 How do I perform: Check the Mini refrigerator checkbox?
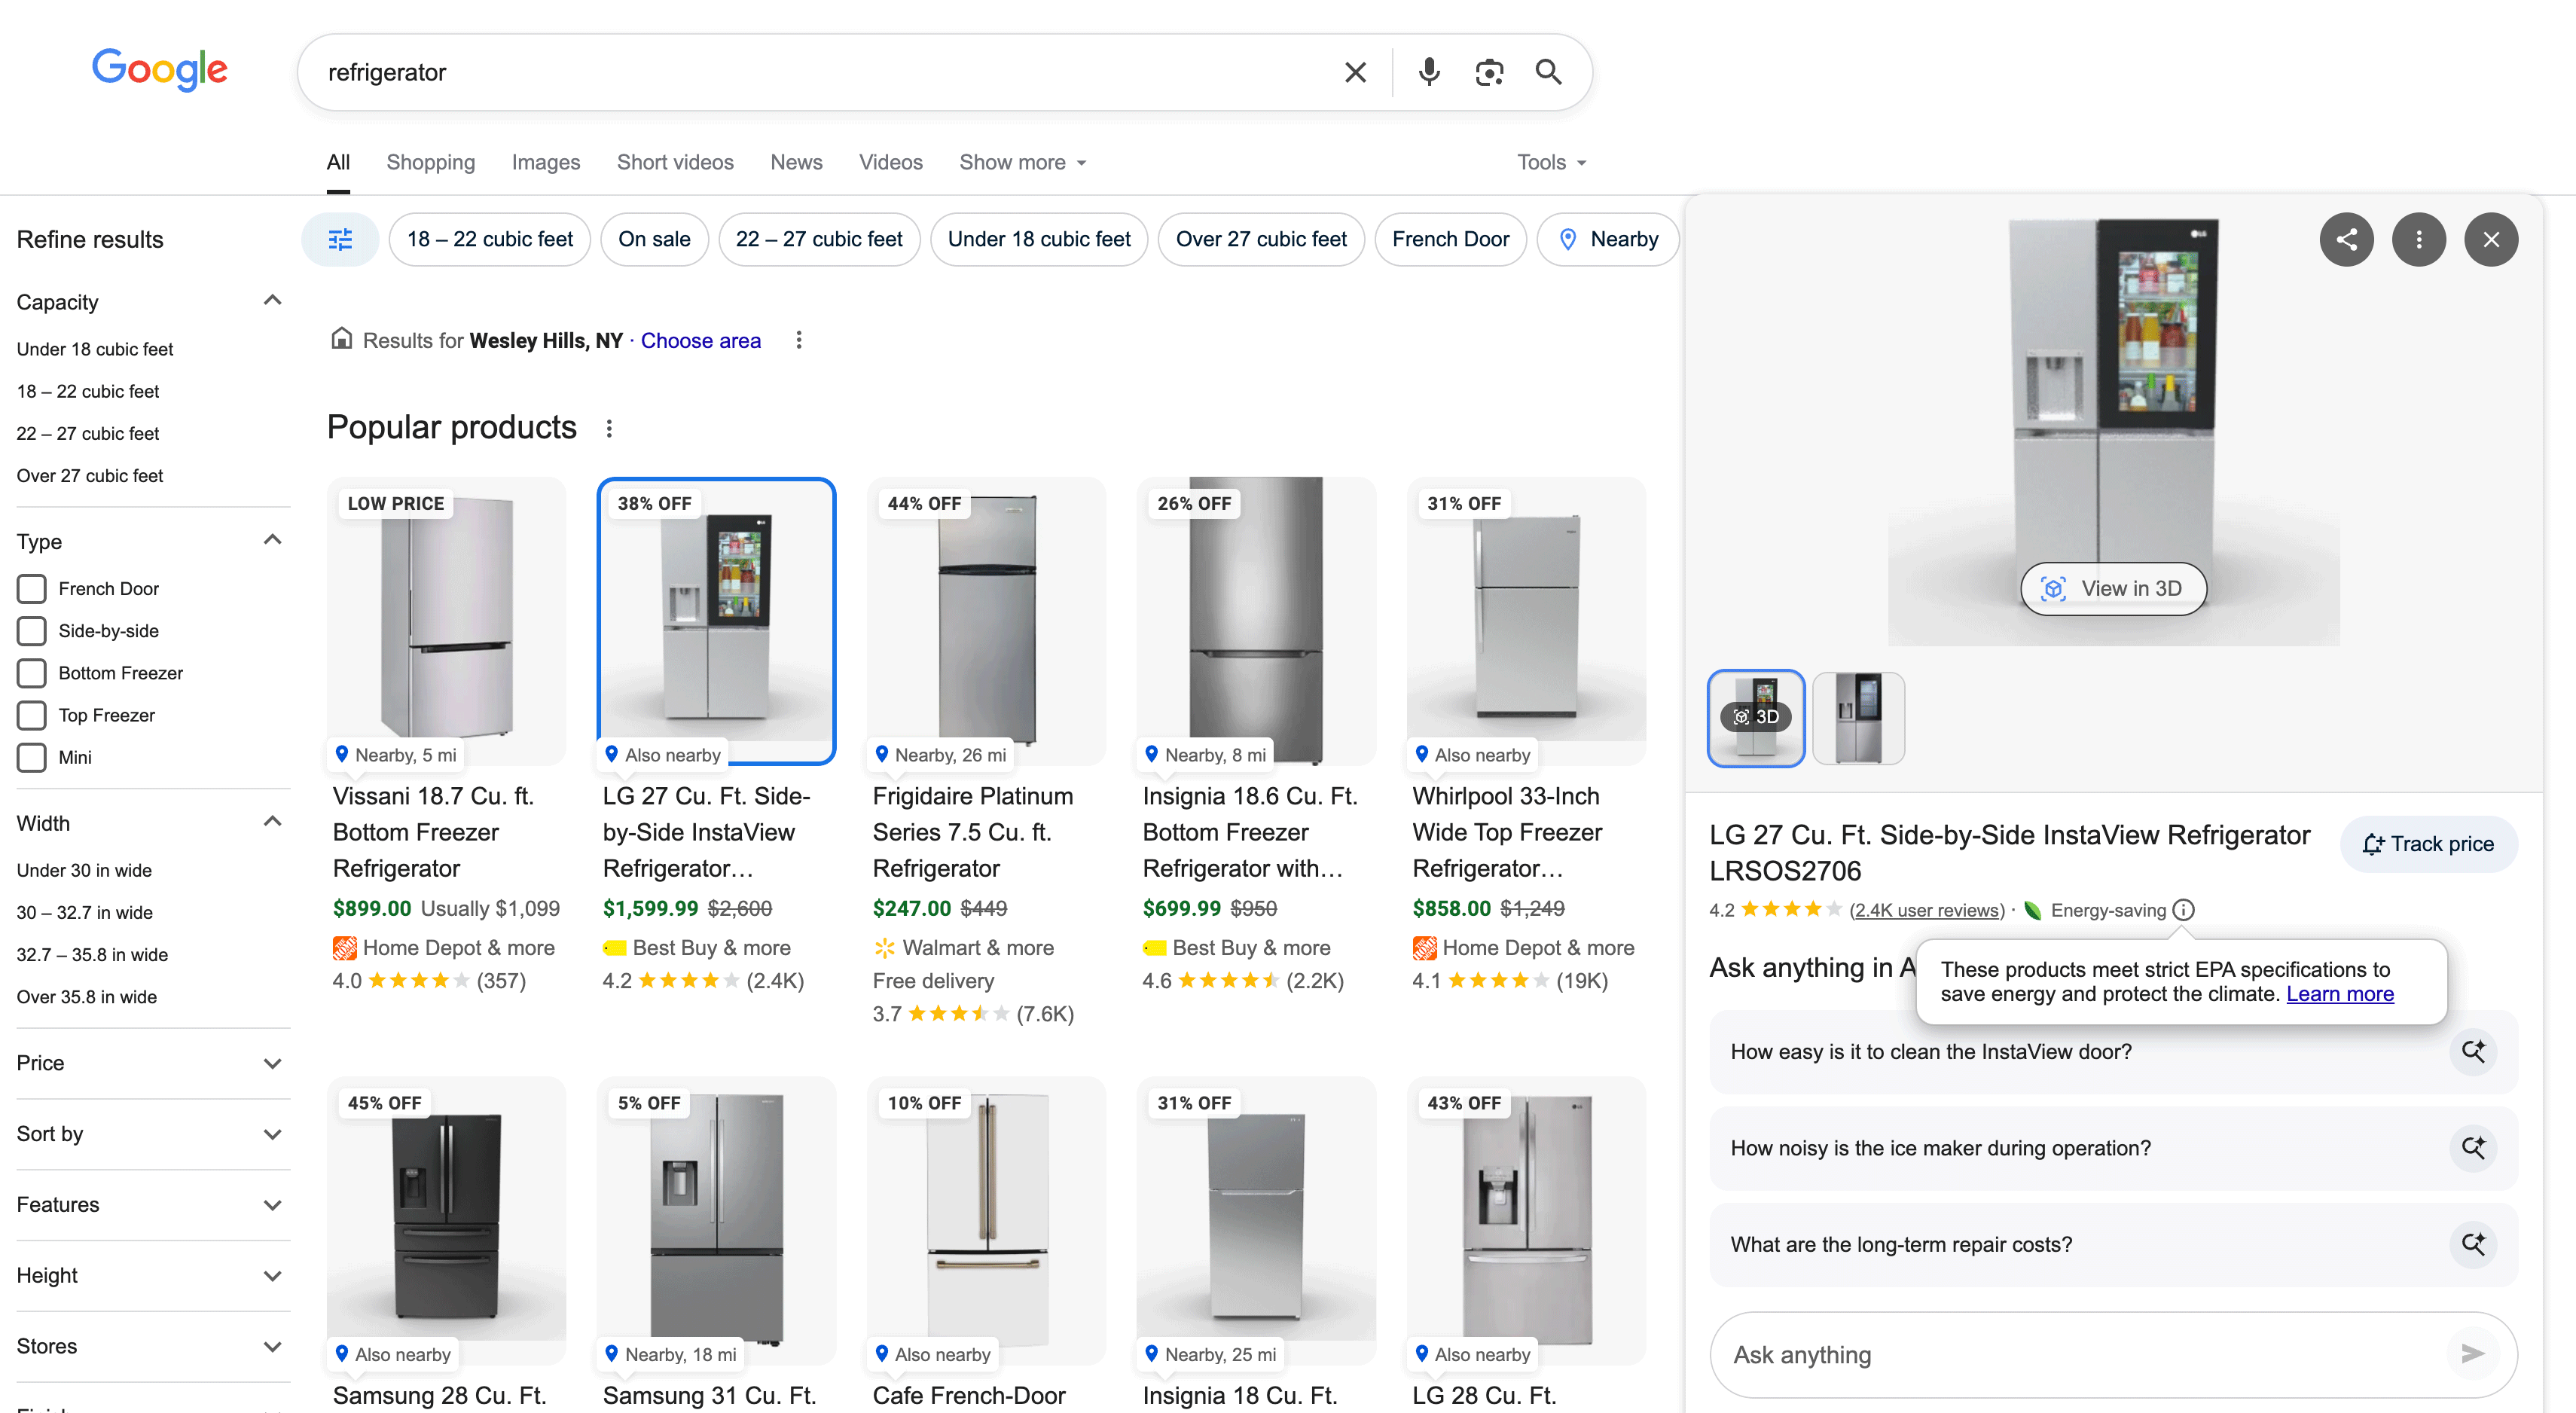tap(31, 757)
